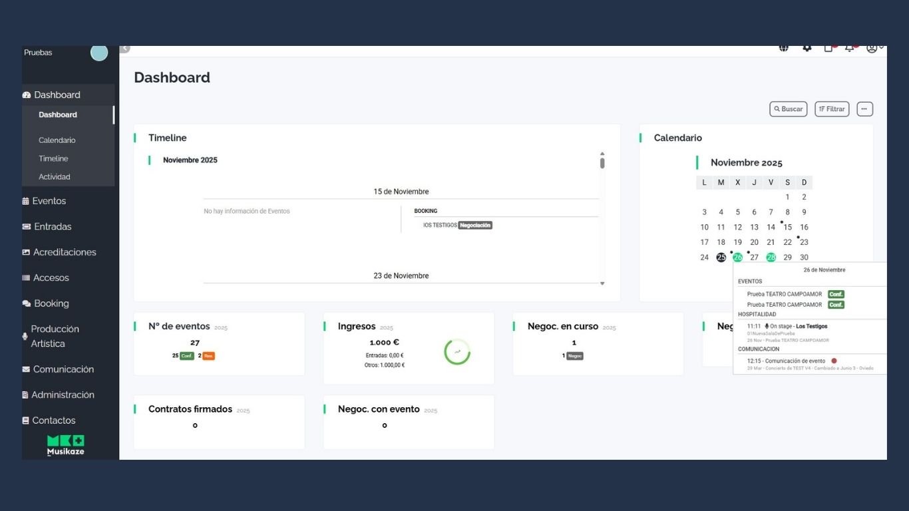Open the three-dots more options menu
Screen dimensions: 909x511
pos(864,109)
